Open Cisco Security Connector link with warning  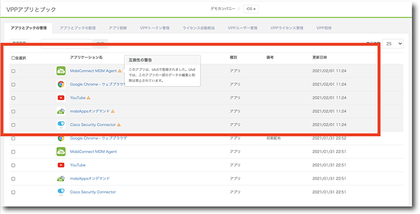pyautogui.click(x=92, y=125)
